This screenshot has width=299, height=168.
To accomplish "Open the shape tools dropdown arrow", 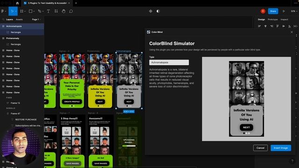I will 34,11.
